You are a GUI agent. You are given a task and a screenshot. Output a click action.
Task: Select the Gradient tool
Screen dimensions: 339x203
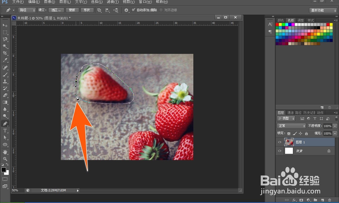[x=5, y=102]
